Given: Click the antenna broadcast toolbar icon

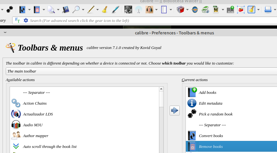Looking at the screenshot, I should pyautogui.click(x=139, y=10).
